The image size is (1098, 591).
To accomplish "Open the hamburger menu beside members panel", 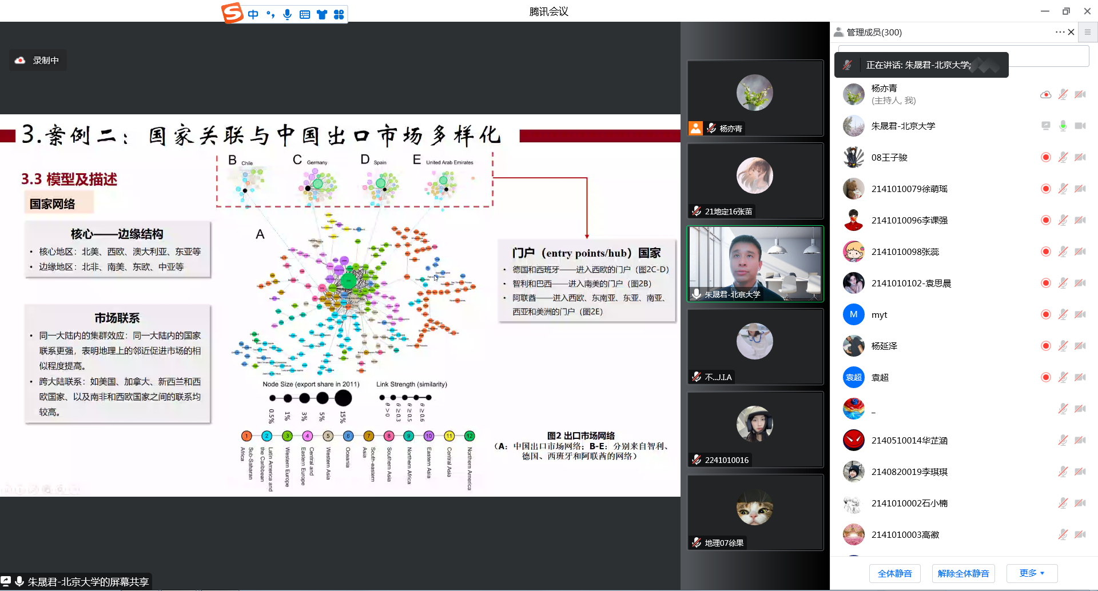I will click(1088, 32).
